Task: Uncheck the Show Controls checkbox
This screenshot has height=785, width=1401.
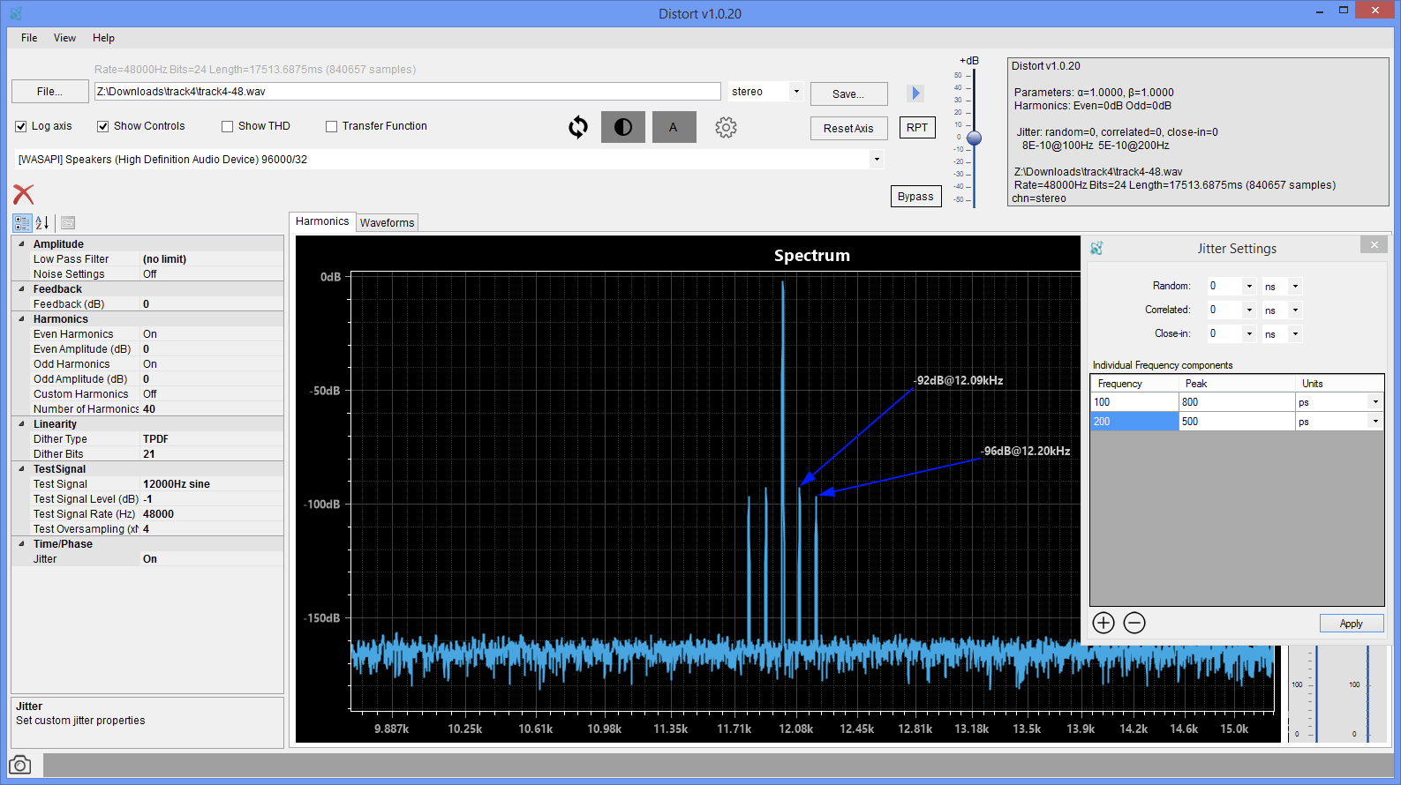Action: coord(103,126)
